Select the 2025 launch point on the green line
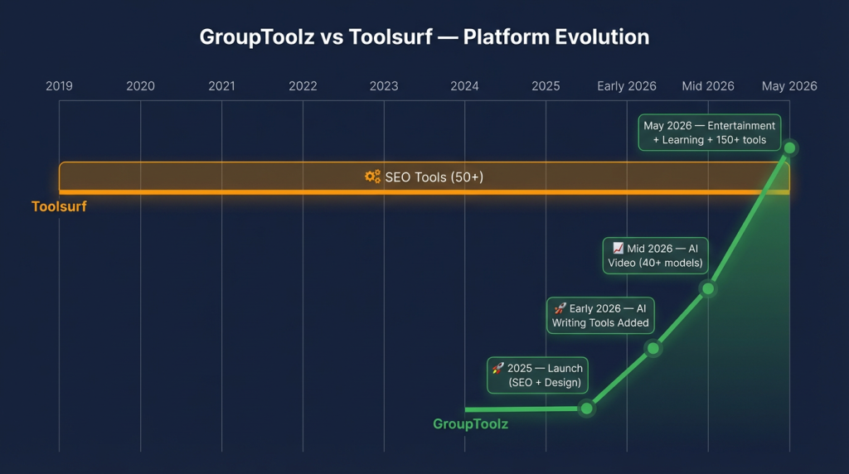This screenshot has height=474, width=849. pos(586,409)
